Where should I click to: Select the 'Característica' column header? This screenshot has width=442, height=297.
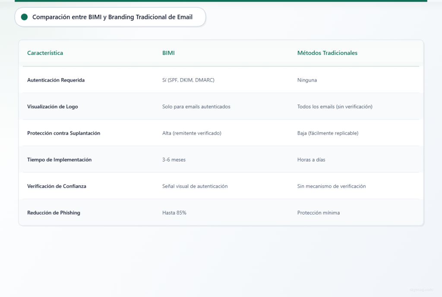click(45, 53)
